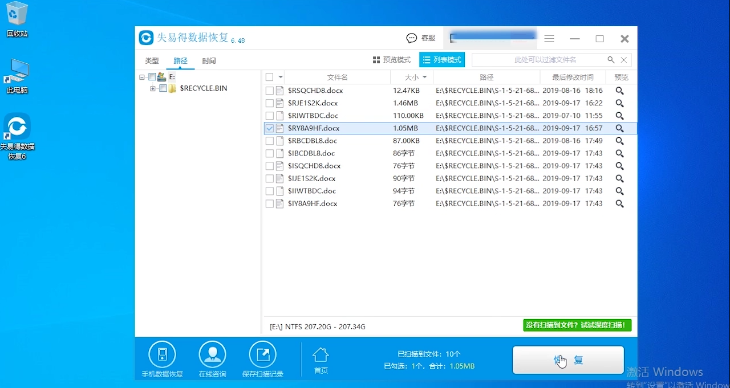Clear the filename filter with X icon
This screenshot has height=388, width=730.
pos(624,60)
